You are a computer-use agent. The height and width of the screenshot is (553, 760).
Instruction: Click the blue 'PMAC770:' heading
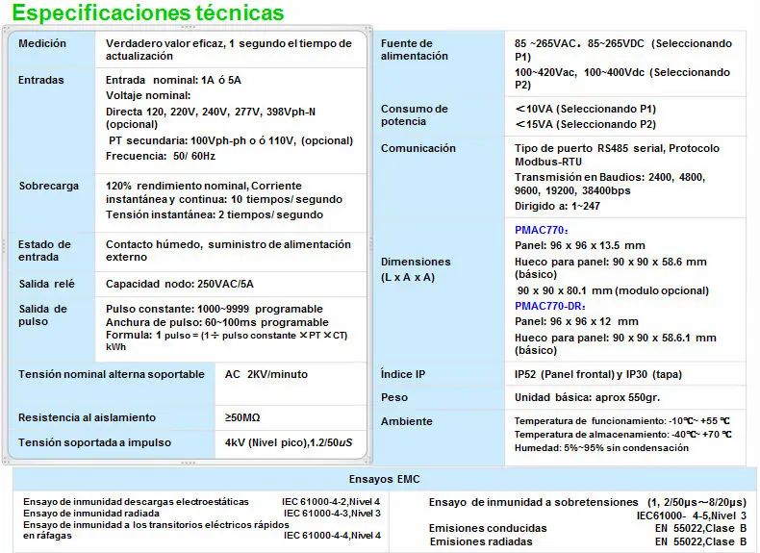tap(542, 230)
